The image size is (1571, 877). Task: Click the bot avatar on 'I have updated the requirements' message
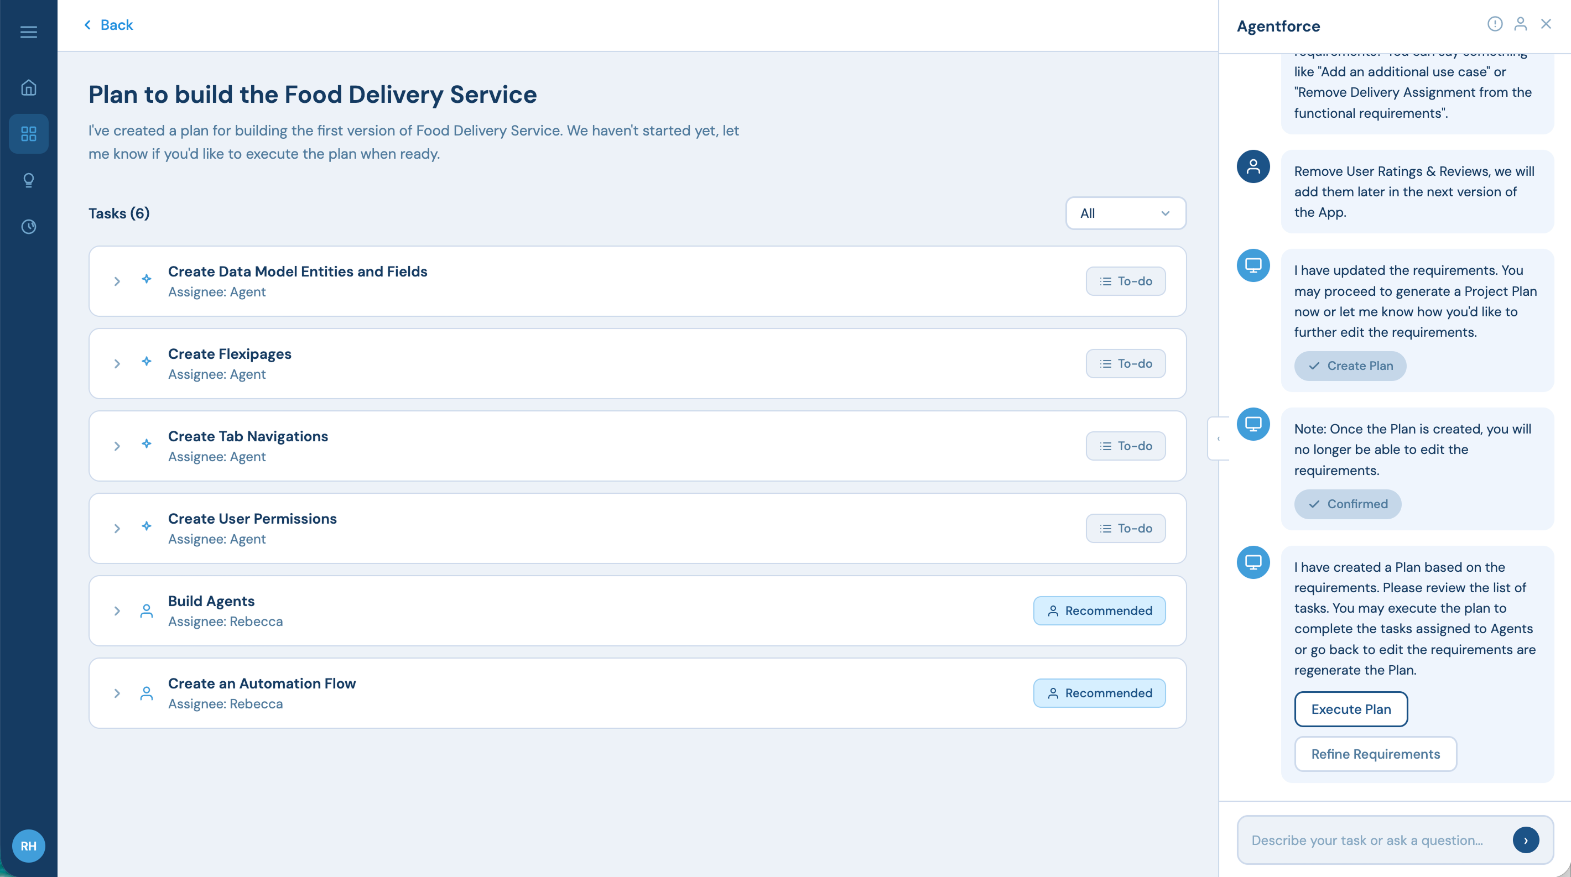coord(1253,265)
